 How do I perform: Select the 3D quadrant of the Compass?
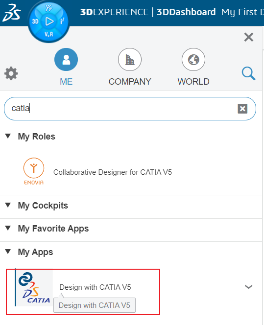(35, 22)
